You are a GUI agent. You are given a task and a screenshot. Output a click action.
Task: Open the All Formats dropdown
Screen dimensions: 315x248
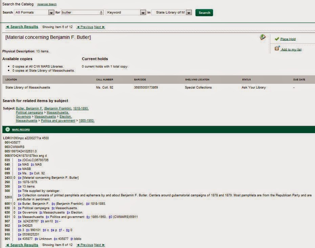point(51,13)
